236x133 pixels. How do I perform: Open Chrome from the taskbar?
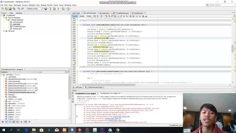(x=118, y=130)
